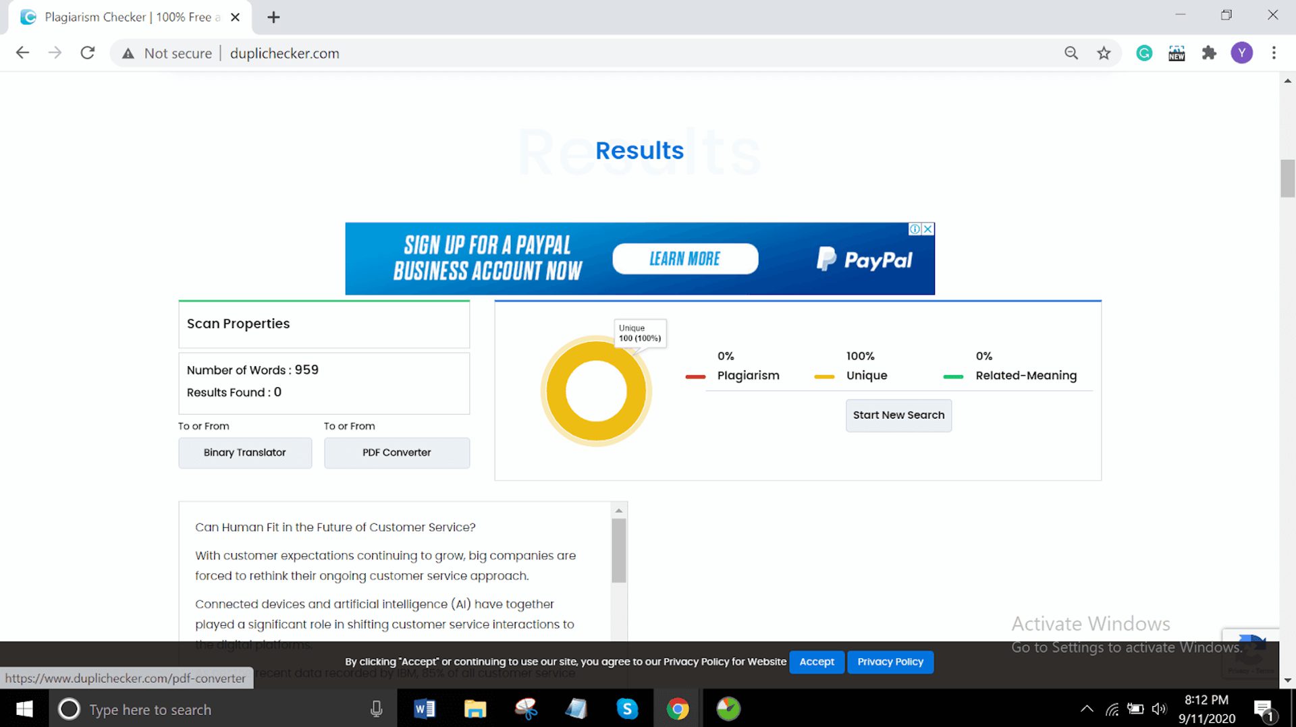The image size is (1296, 727).
Task: Click the zoom magnifier icon in address bar
Action: (x=1071, y=53)
